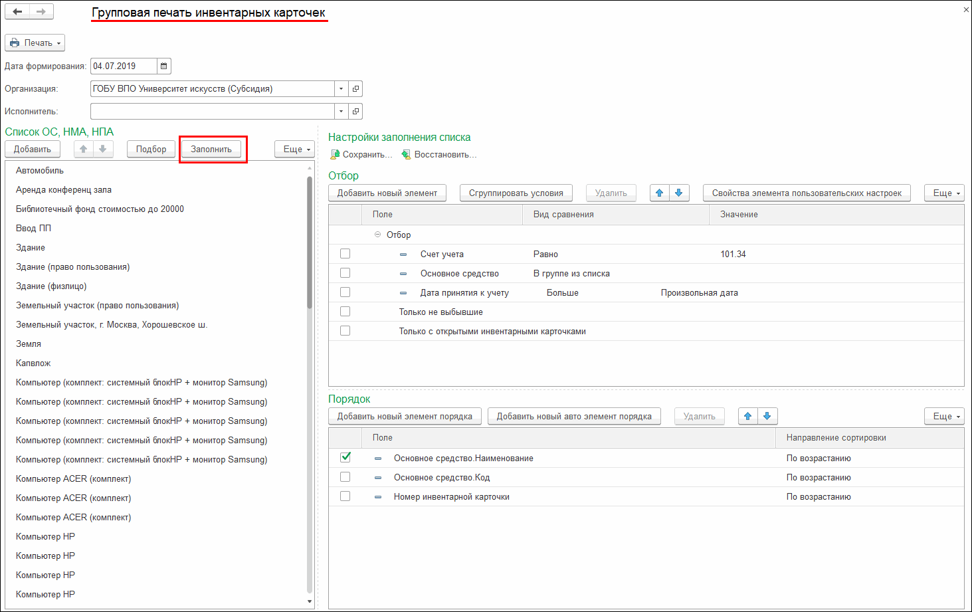Click the asset list scroll-down arrow
Screen dimensions: 972x612
[310, 601]
